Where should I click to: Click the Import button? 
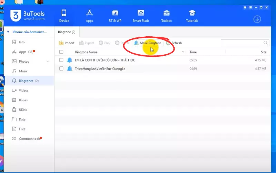[x=67, y=43]
